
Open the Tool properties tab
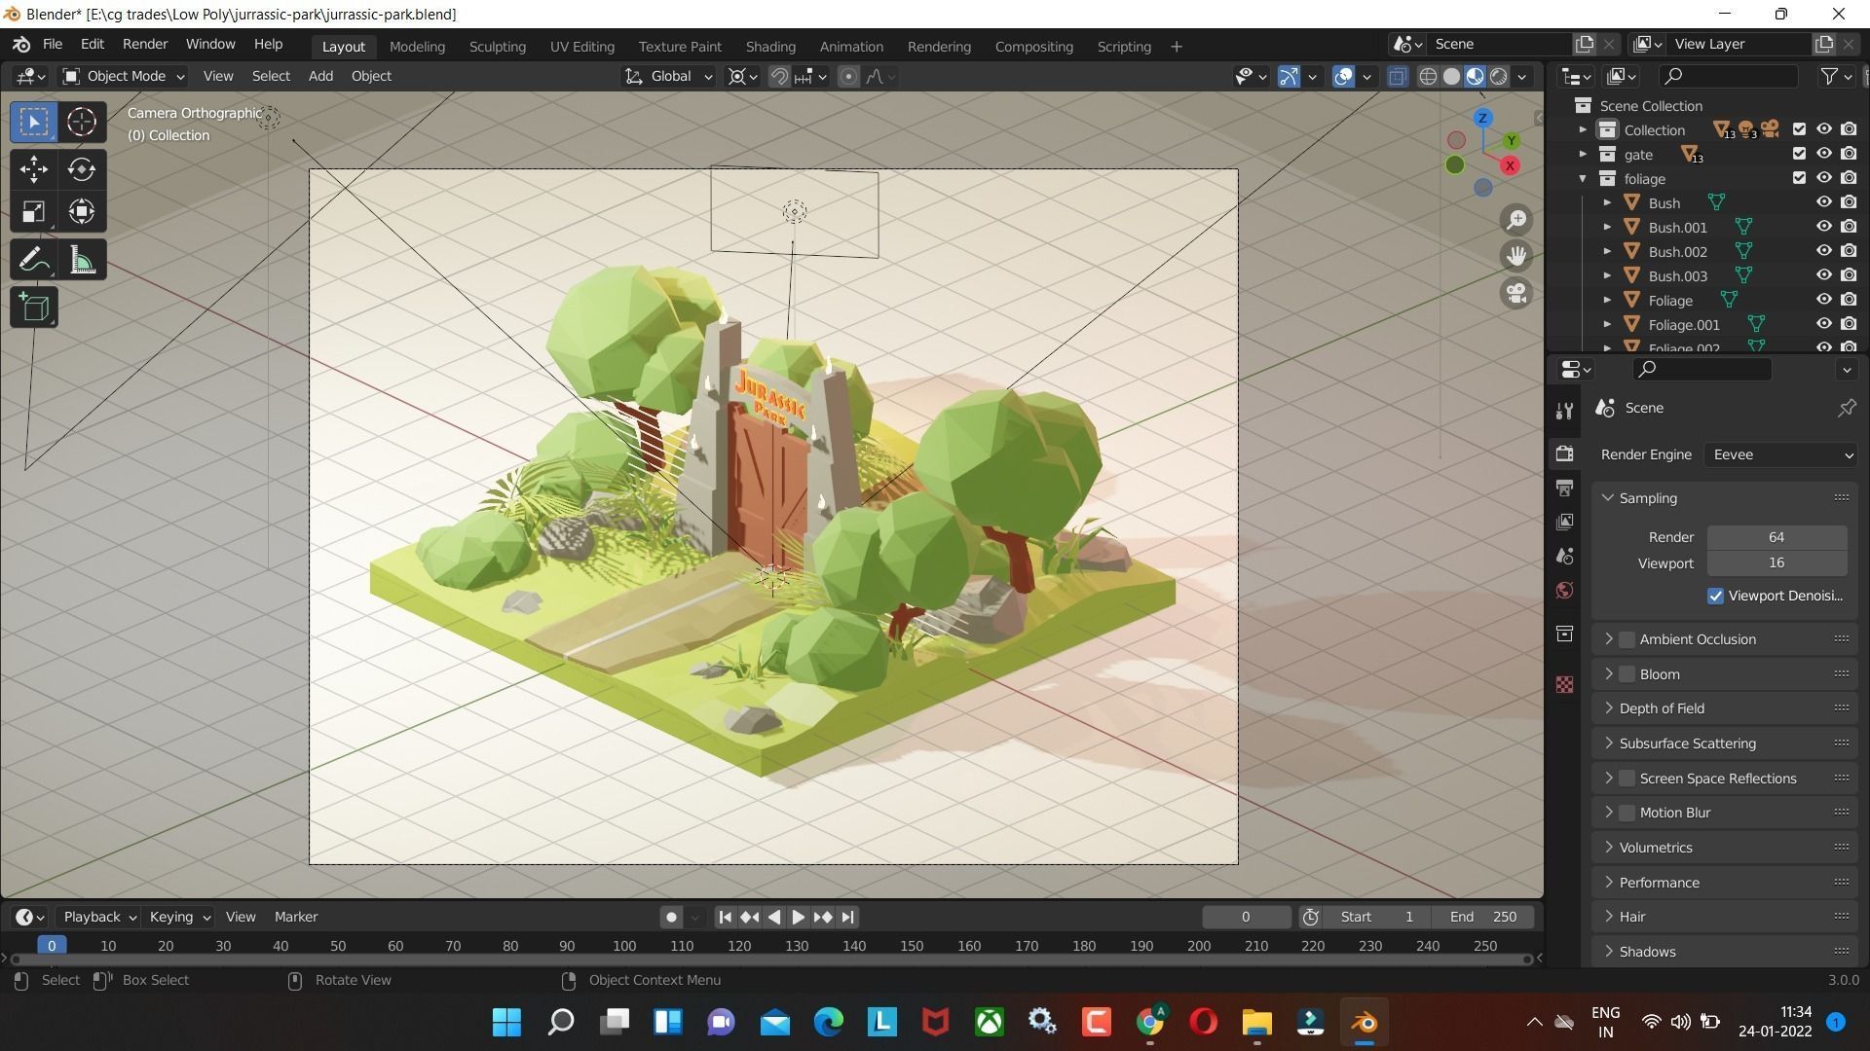(1565, 411)
